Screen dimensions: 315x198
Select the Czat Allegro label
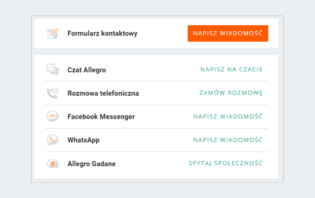(x=87, y=70)
